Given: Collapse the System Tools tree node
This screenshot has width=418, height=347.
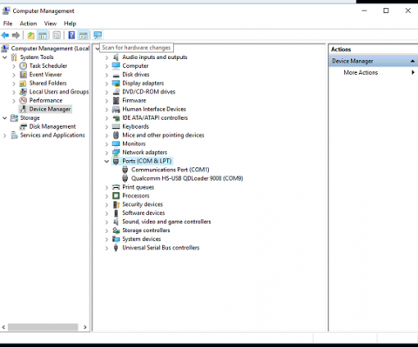Looking at the screenshot, I should 4,57.
